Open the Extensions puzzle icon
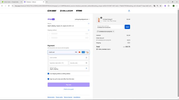Image resolution: width=179 pixels, height=100 pixels. pyautogui.click(x=168, y=6)
